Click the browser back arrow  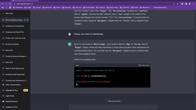pyautogui.click(x=2, y=4)
